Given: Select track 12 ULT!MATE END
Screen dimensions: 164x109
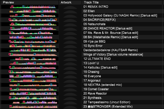Looking at the screenshot, I should (97, 59).
